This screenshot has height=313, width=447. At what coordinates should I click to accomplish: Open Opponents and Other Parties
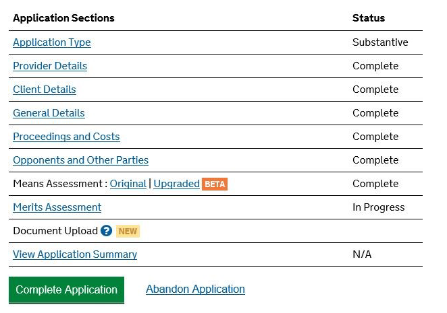click(x=80, y=160)
